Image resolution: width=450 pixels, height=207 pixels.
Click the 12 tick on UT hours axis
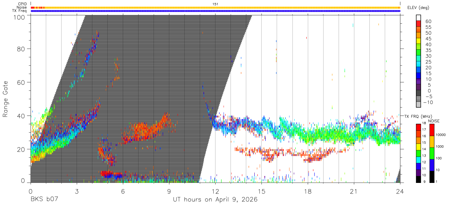pyautogui.click(x=215, y=191)
